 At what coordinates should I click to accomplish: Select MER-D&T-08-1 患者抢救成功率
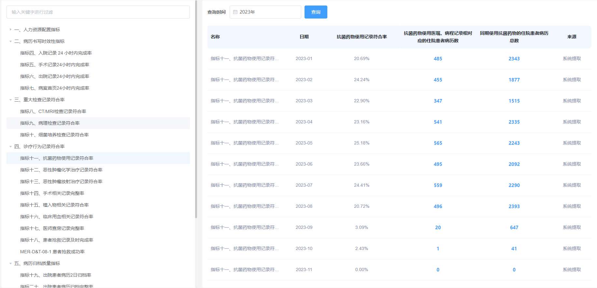[x=52, y=252]
